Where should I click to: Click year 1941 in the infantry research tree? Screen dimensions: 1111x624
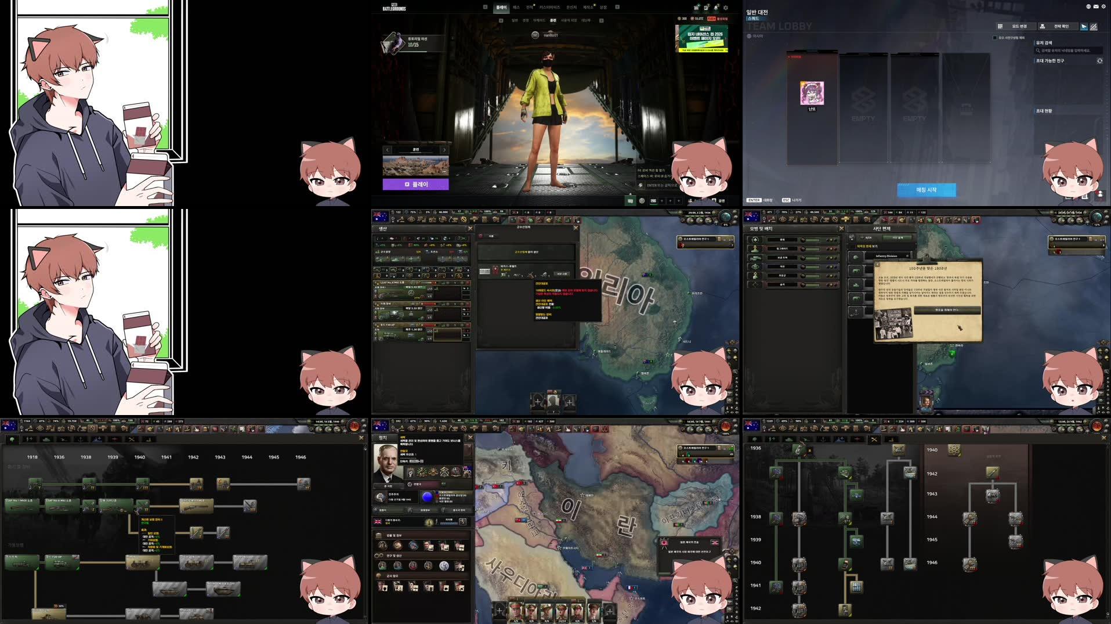(x=167, y=457)
